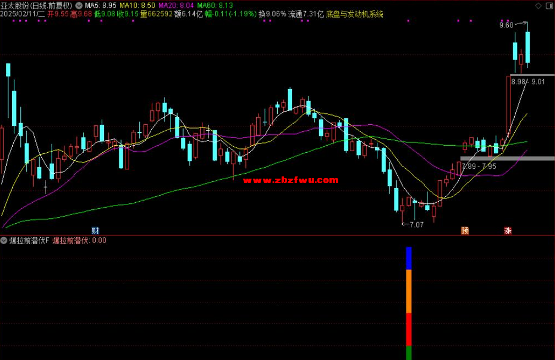
Task: Click the opening price 开9.55
Action: pyautogui.click(x=58, y=14)
